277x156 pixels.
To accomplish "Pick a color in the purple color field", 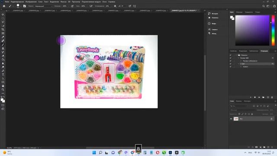I will [x=252, y=30].
